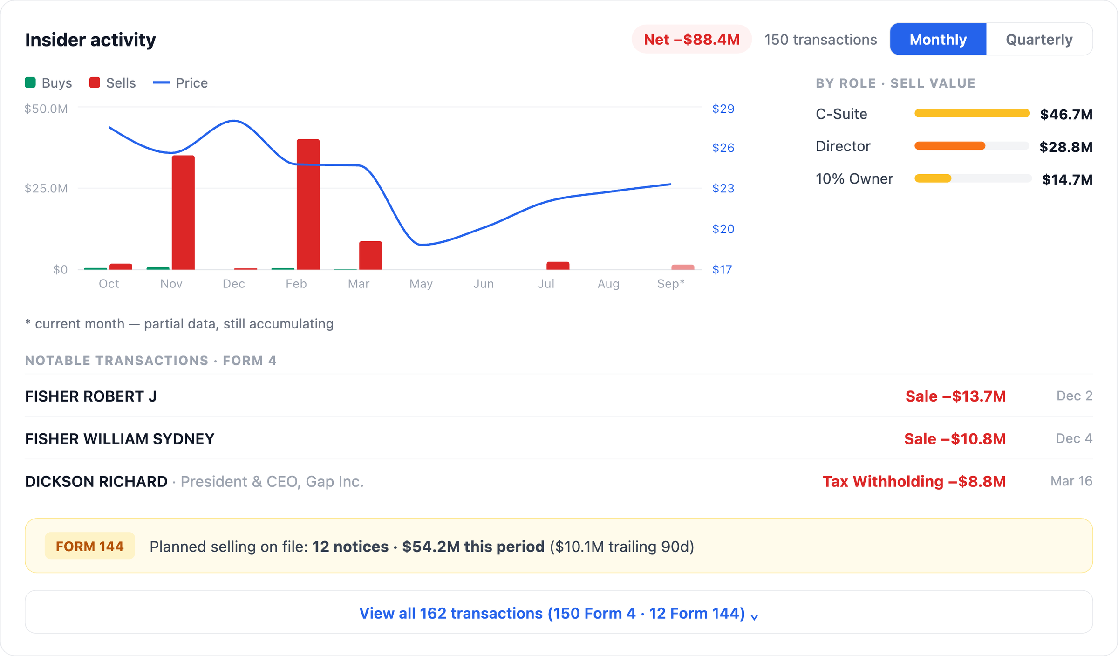Toggle the Sells legend item
This screenshot has width=1118, height=656.
tap(112, 83)
